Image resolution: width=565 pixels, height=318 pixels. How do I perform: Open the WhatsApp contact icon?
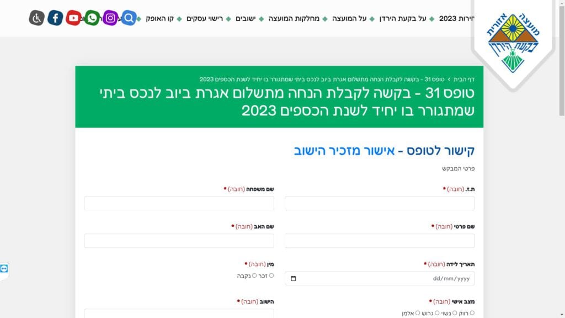click(x=92, y=18)
